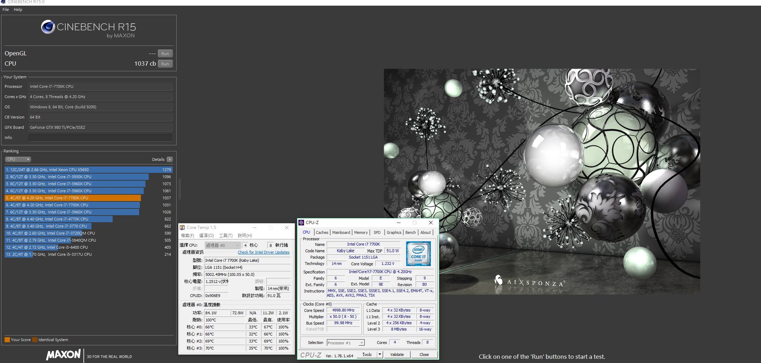Screen dimensions: 761x363
Task: Close the CPU-Z window with X
Action: tap(430, 223)
